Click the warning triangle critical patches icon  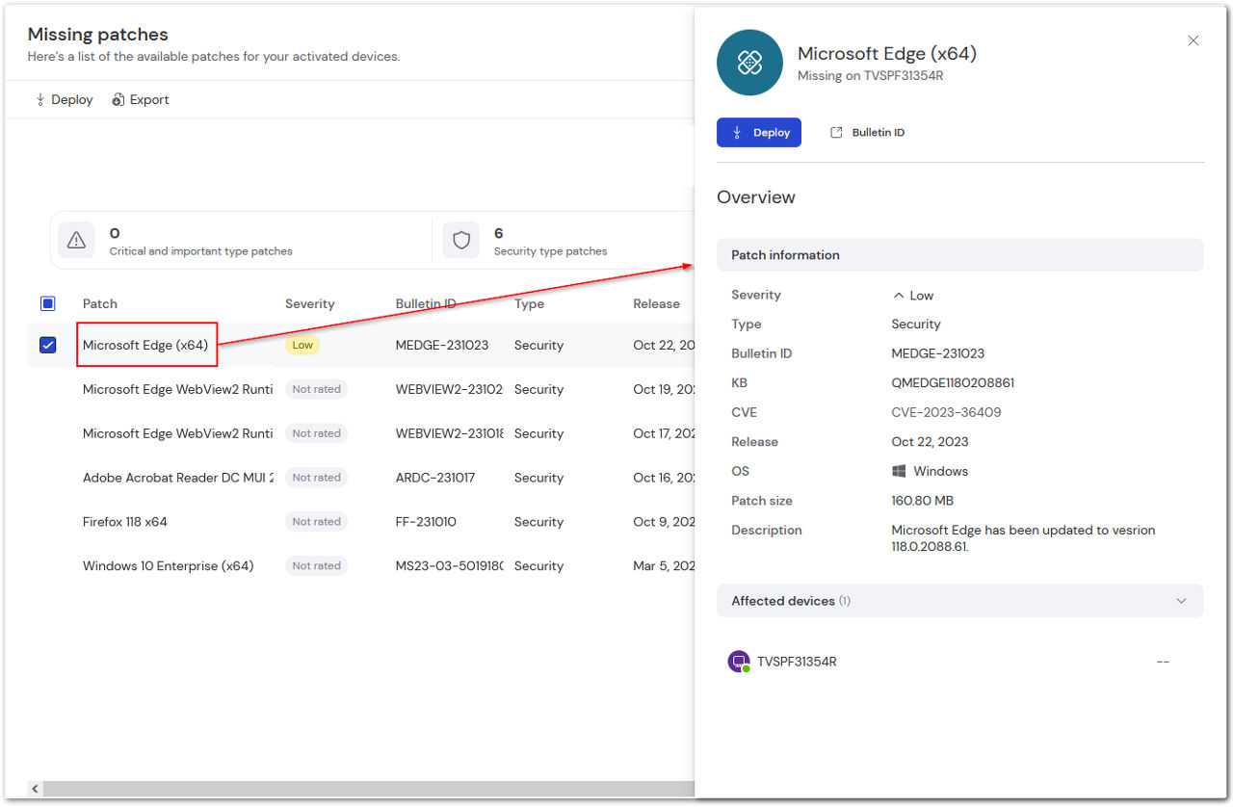point(77,241)
